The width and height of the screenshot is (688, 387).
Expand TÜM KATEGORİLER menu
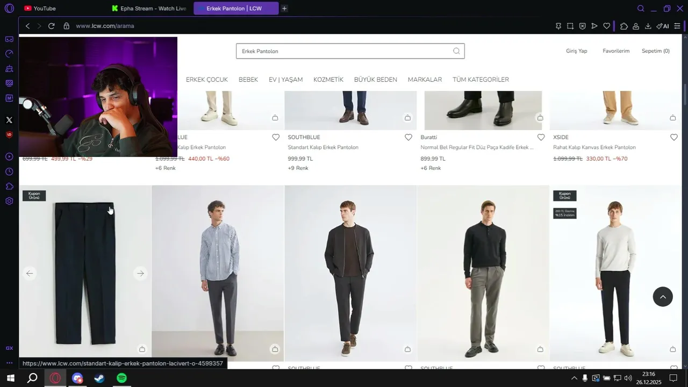(x=481, y=80)
